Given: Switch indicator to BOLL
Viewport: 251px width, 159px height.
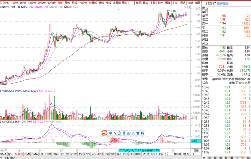Looking at the screenshot, I should [x=154, y=154].
